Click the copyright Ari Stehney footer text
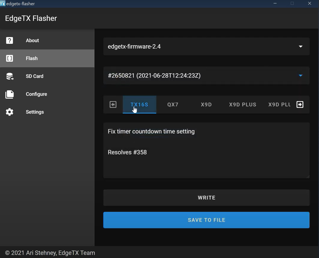 coord(50,253)
